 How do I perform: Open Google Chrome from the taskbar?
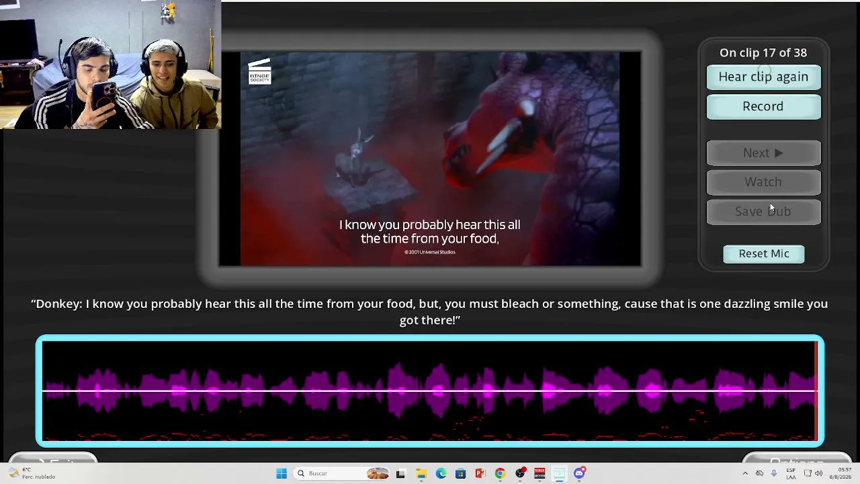pyautogui.click(x=500, y=473)
